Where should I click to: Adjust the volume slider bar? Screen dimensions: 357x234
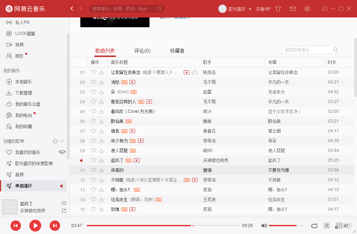(286, 226)
